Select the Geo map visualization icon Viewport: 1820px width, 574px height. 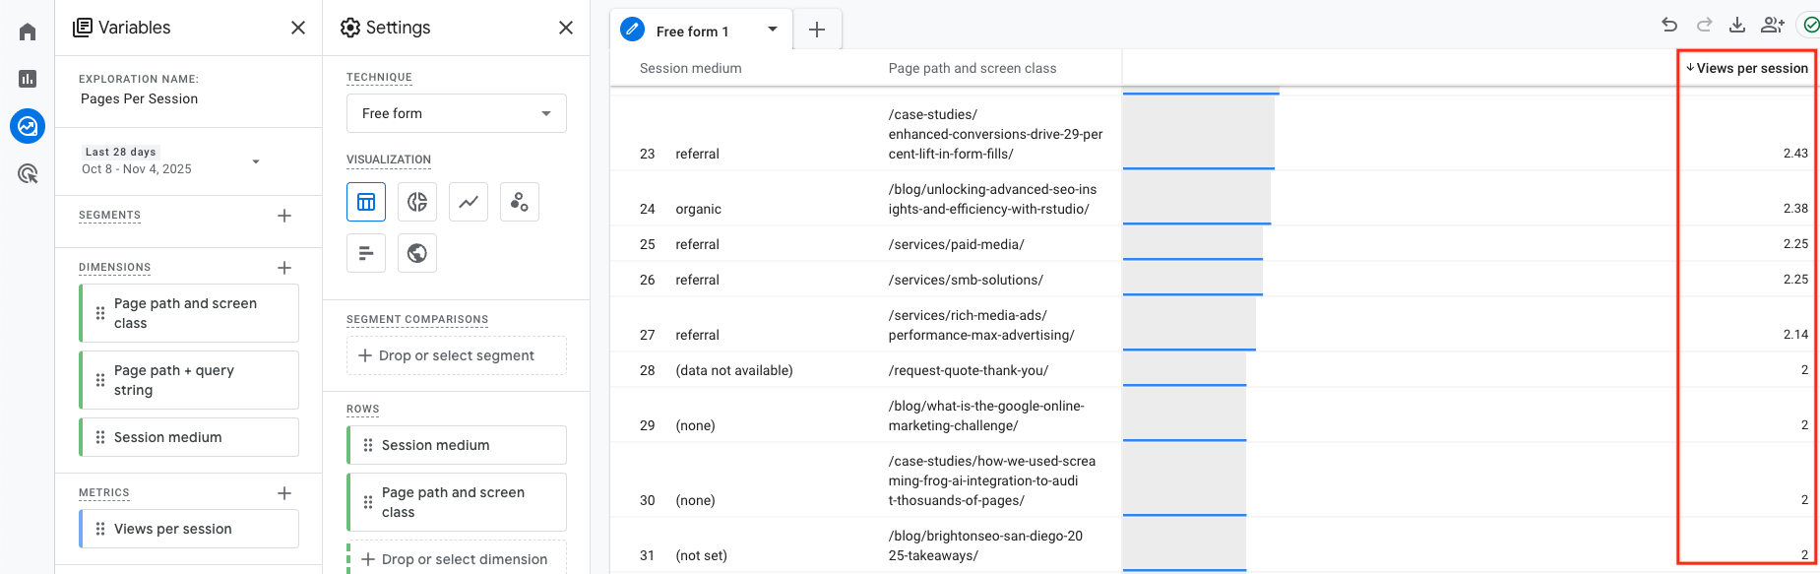coord(417,253)
